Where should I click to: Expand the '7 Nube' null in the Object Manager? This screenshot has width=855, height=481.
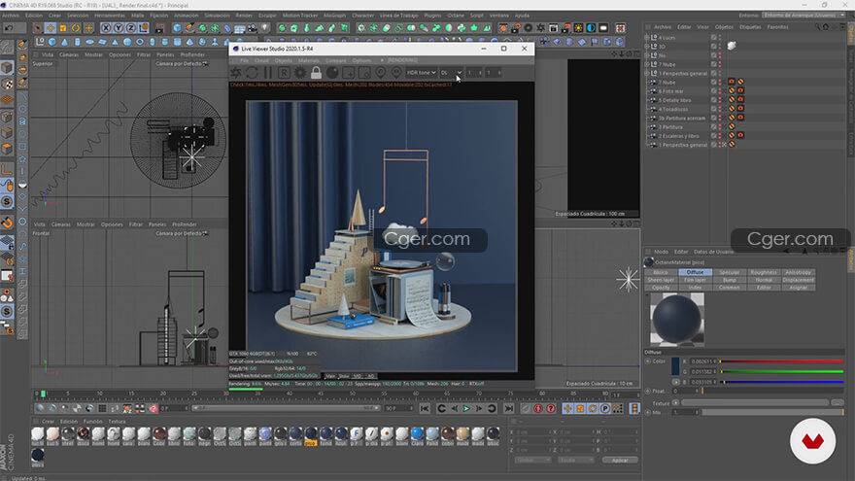647,64
